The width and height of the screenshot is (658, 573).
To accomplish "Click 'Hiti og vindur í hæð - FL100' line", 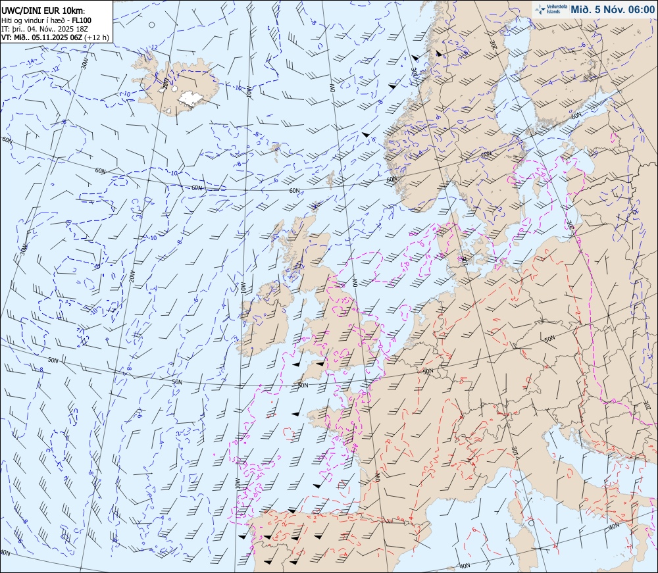I will 47,20.
